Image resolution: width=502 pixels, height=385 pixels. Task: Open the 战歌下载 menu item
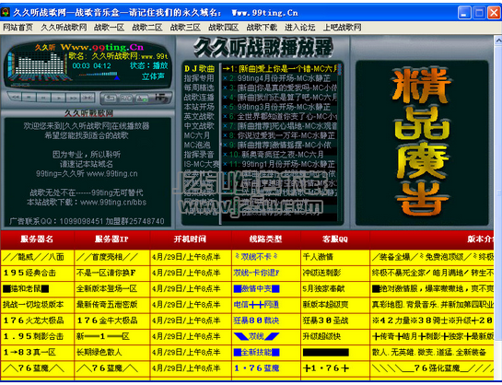coord(262,28)
